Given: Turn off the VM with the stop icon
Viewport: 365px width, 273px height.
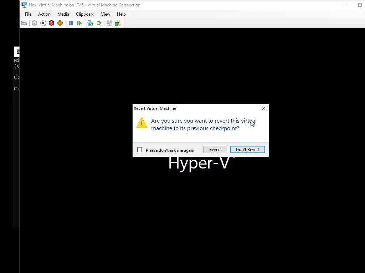Looking at the screenshot, I should [43, 23].
